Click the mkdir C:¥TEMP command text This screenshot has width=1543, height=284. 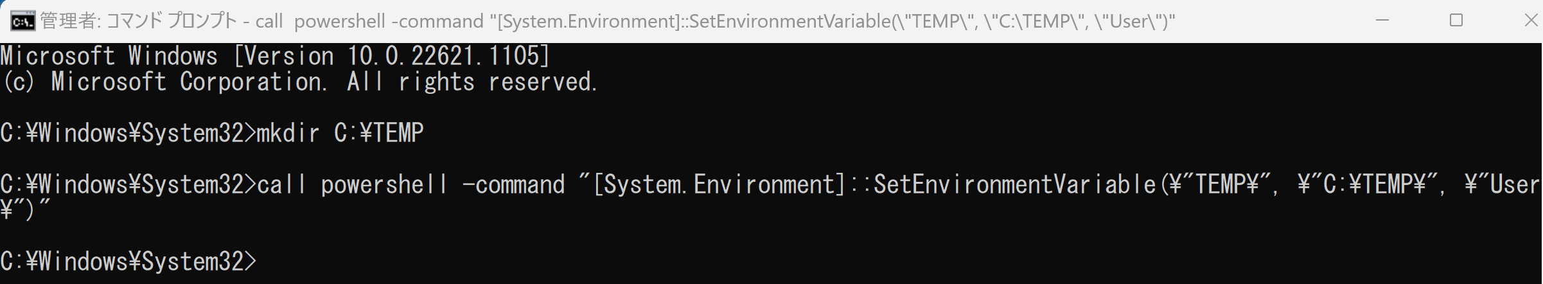click(x=340, y=133)
